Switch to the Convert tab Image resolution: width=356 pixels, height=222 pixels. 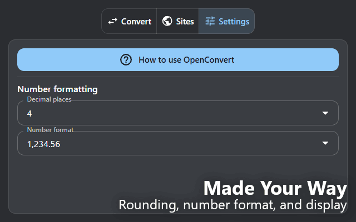click(129, 21)
